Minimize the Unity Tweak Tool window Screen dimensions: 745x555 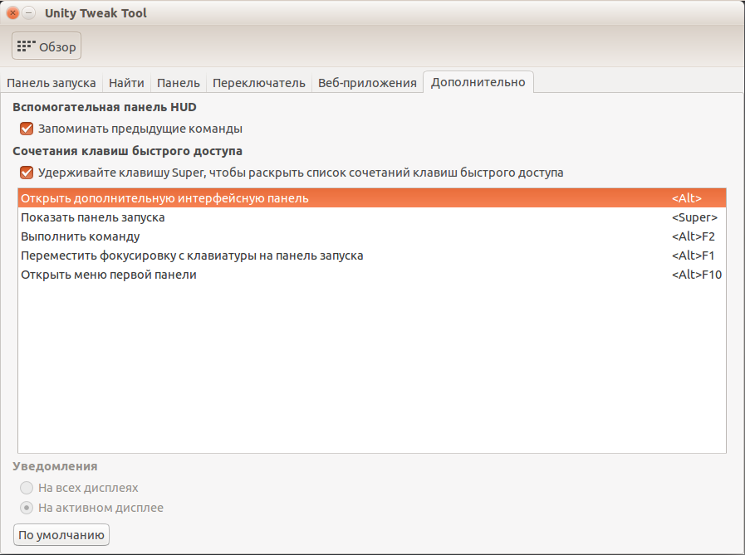point(29,13)
